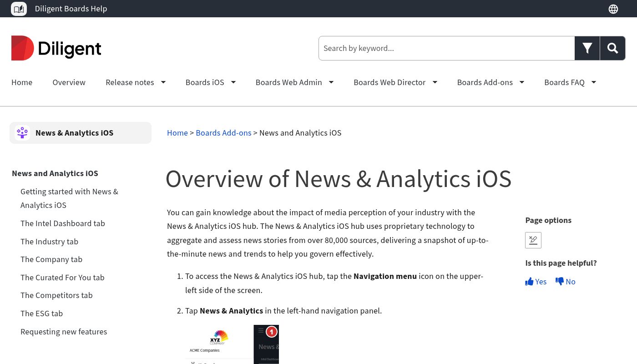Screen dimensions: 637x364
Task: Expand the Boards FAQ dropdown arrow
Action: [594, 82]
